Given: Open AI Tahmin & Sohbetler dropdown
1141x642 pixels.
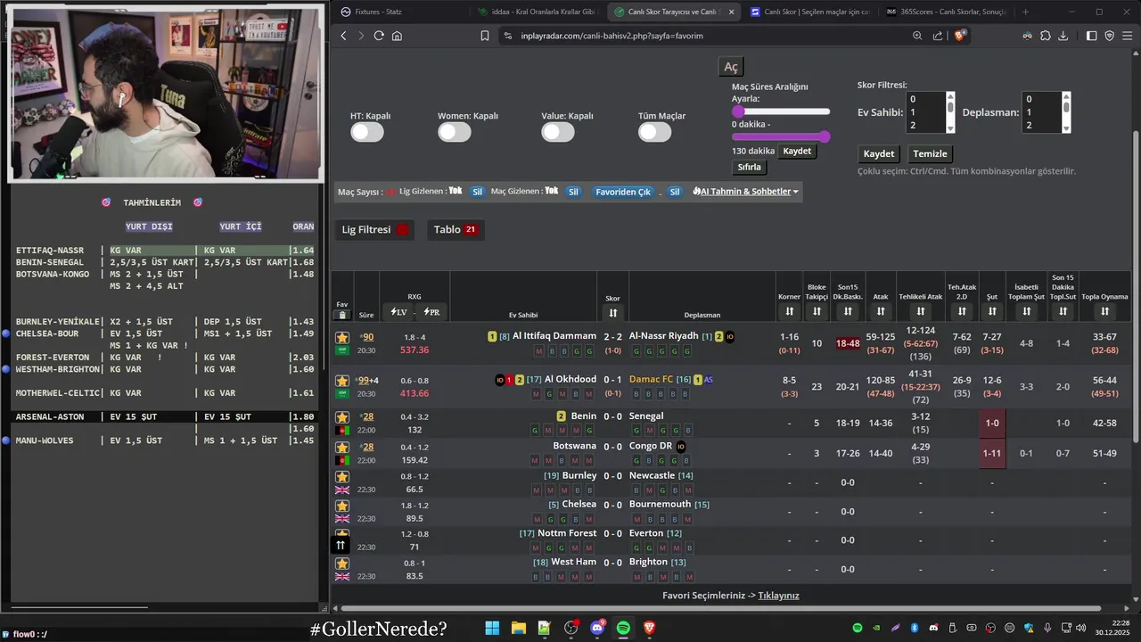Looking at the screenshot, I should pos(745,192).
